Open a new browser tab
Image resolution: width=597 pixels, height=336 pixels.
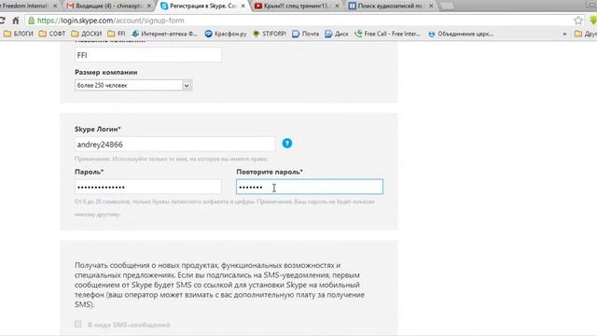pyautogui.click(x=447, y=7)
